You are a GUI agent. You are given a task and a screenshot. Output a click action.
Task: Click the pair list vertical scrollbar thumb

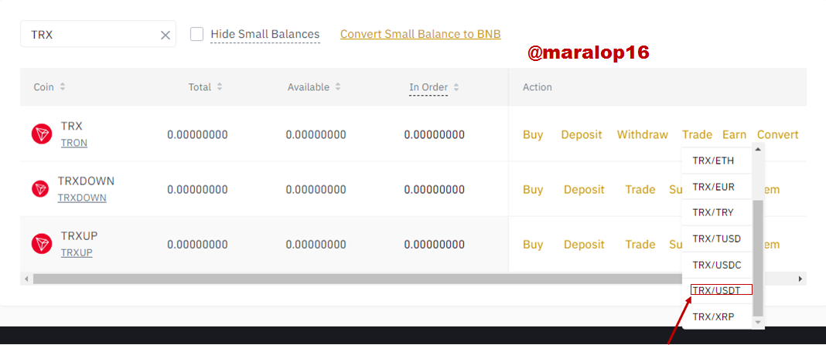(x=758, y=258)
